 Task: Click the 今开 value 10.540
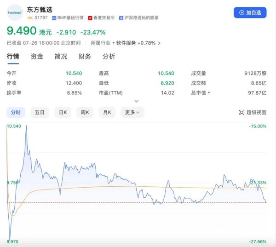point(74,73)
